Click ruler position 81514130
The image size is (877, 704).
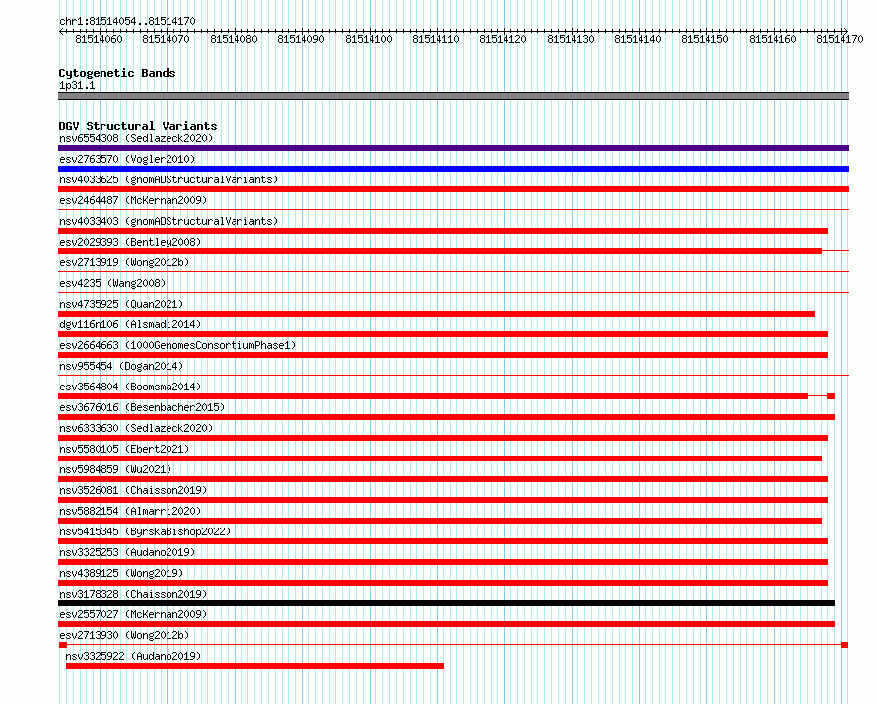tap(571, 39)
